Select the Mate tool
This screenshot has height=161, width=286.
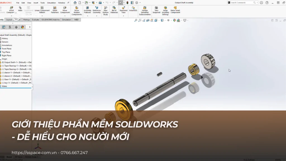(x=20, y=9)
